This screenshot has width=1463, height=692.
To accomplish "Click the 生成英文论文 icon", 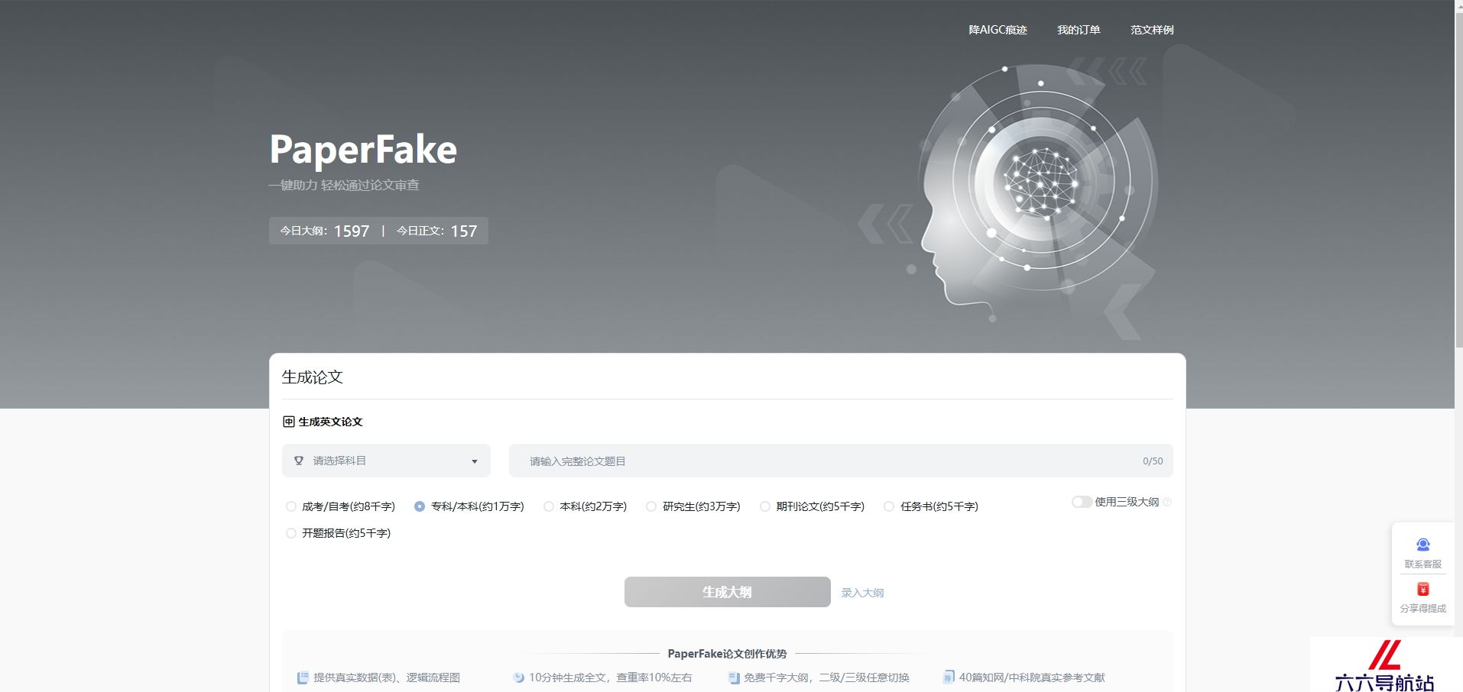I will pos(288,422).
